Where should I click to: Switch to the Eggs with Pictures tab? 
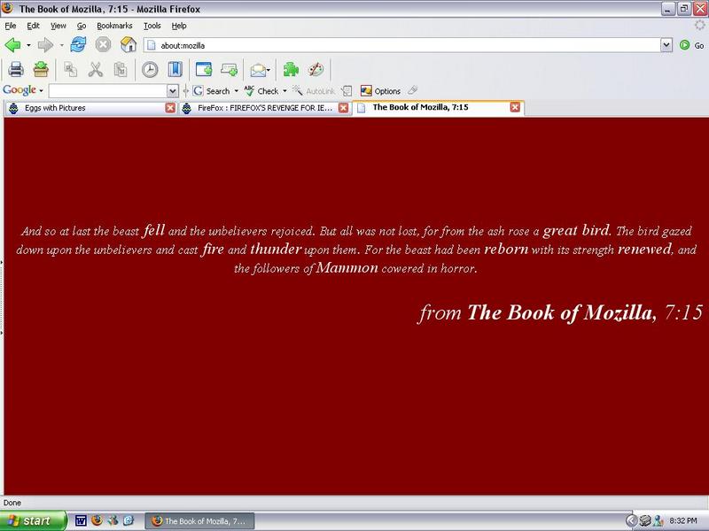pos(84,108)
